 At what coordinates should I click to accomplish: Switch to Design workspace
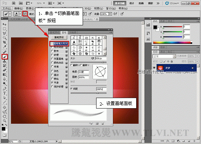coord(132,3)
